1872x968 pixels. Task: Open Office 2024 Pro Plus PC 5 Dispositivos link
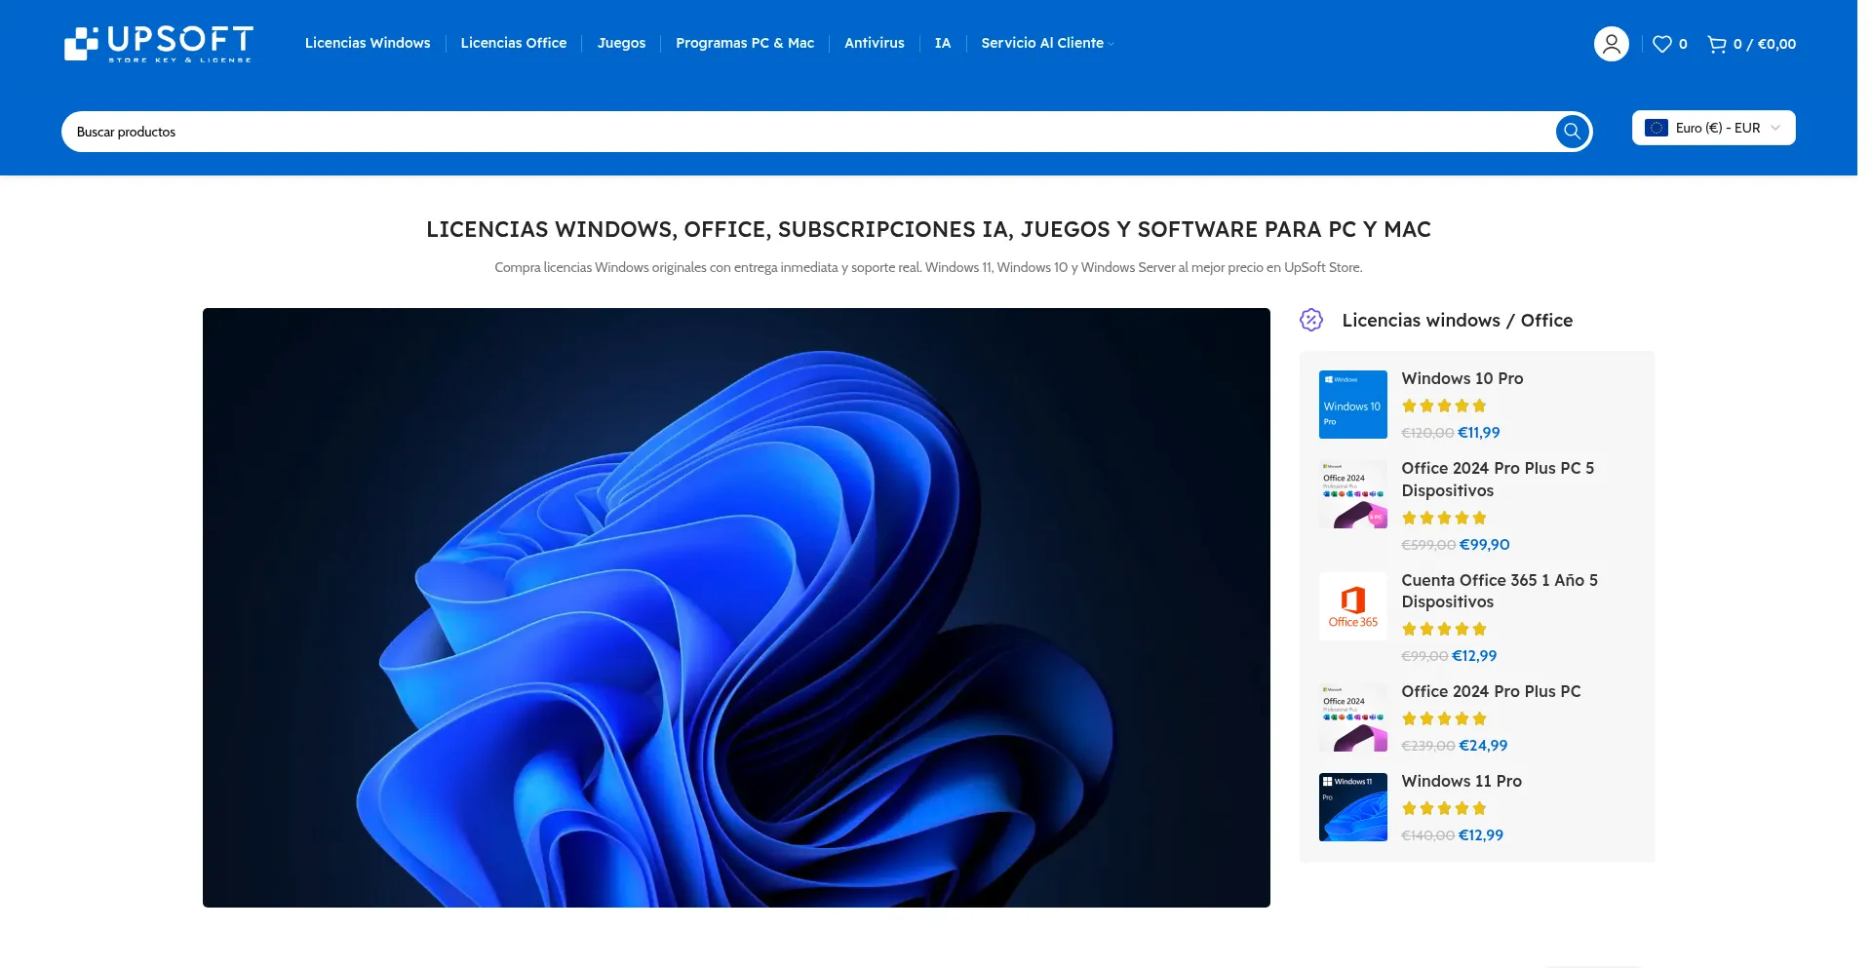pos(1498,480)
